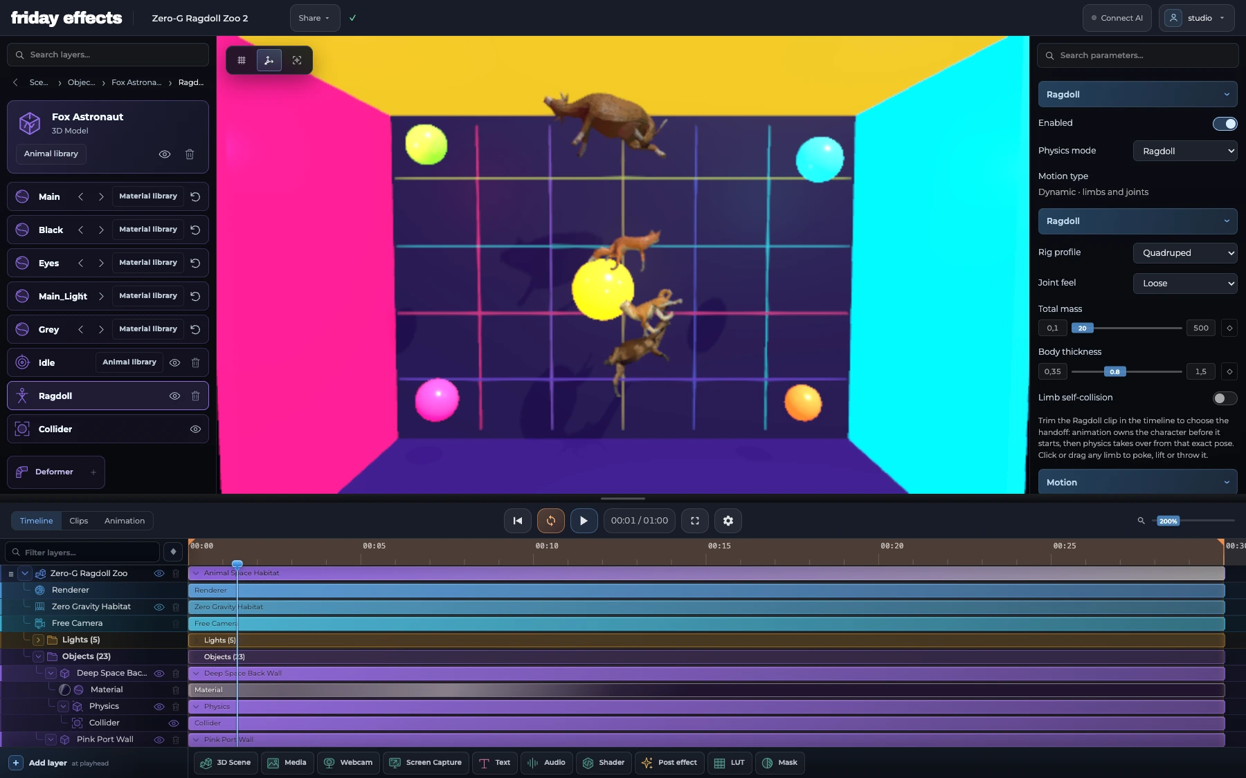Expand the Lights (5) folder
This screenshot has height=778, width=1246.
[x=39, y=640]
